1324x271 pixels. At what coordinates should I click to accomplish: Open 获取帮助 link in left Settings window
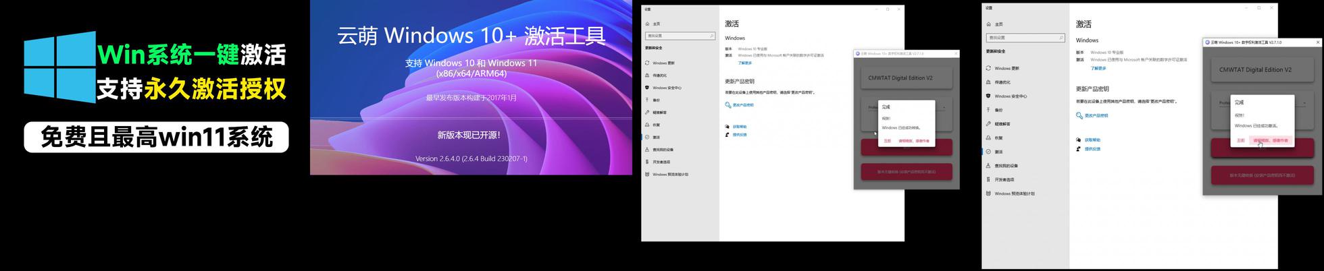[740, 127]
